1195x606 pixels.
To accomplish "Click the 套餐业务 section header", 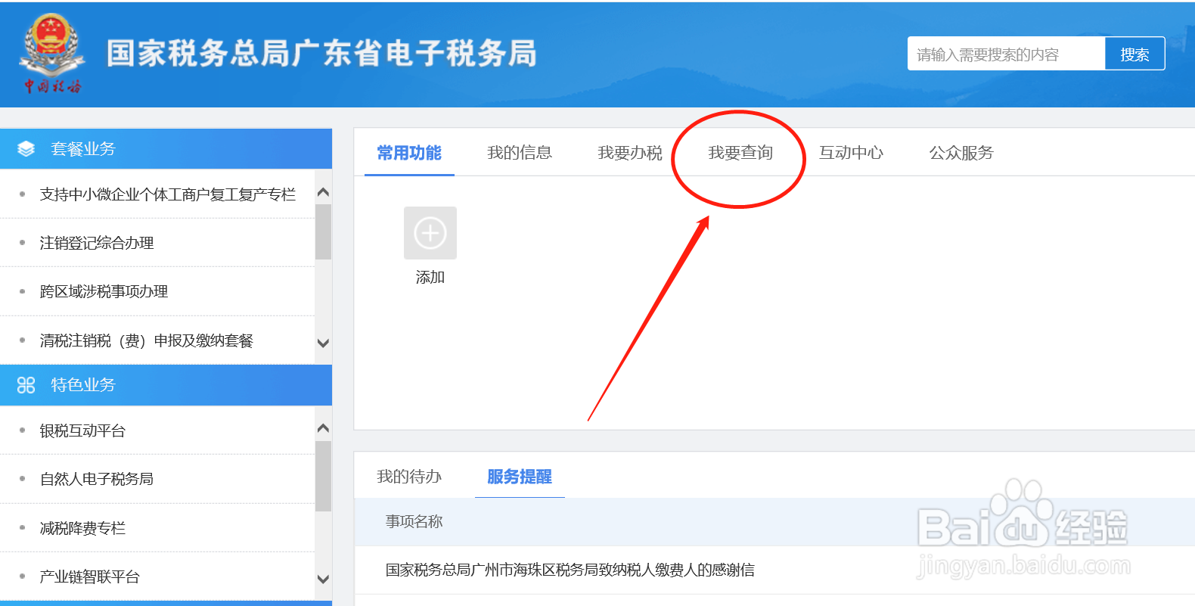I will click(x=166, y=149).
